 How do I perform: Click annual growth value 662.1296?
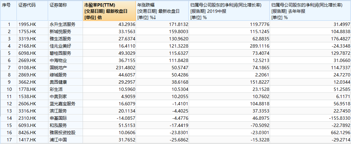(x=341, y=133)
